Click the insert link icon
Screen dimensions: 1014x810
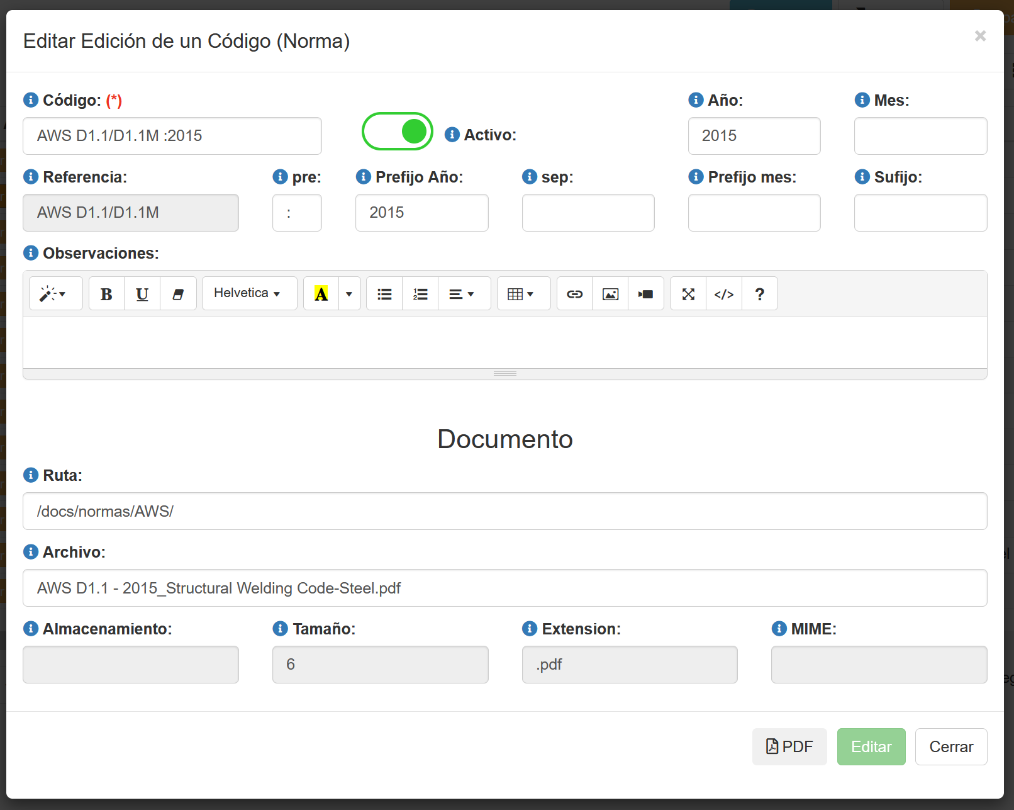tap(574, 294)
